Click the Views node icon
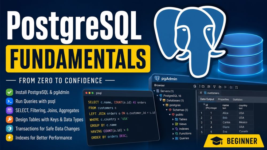267x150 pixels. point(176,124)
